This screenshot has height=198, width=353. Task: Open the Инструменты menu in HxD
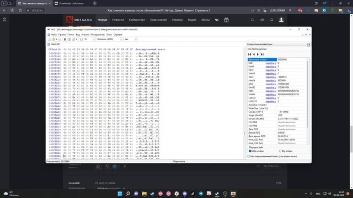click(x=98, y=35)
